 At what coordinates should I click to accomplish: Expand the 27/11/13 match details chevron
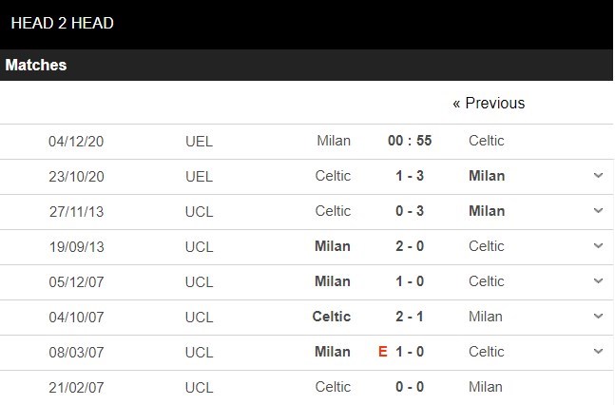(x=598, y=211)
